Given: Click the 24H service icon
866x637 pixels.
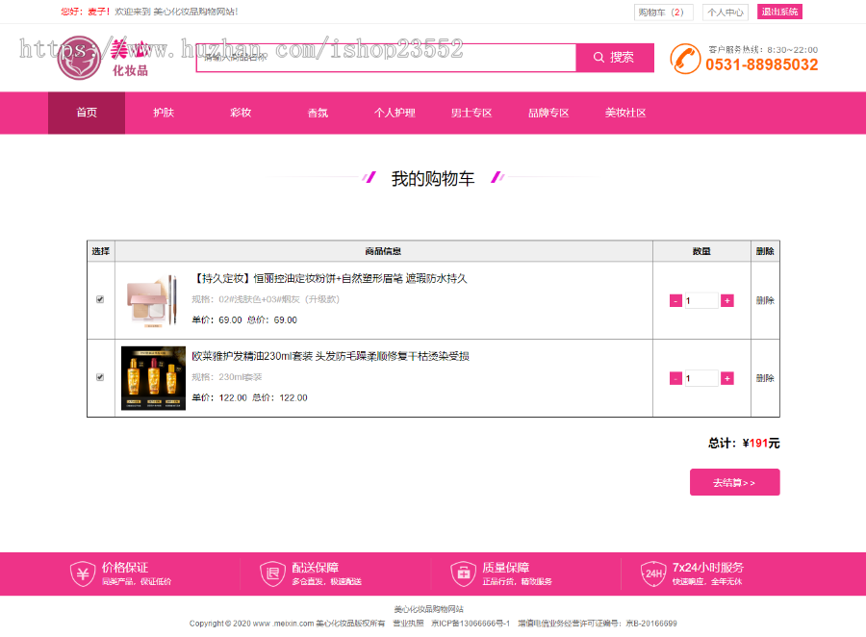Looking at the screenshot, I should click(653, 573).
